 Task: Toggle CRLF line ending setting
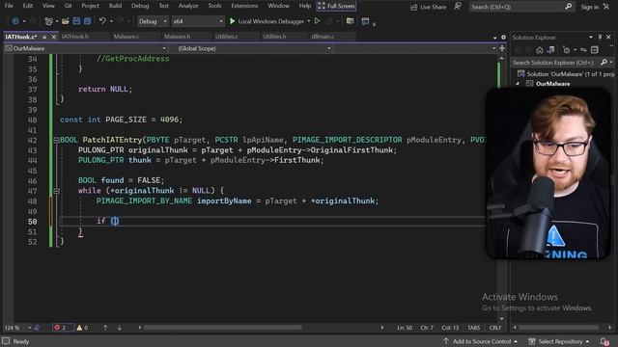point(495,328)
